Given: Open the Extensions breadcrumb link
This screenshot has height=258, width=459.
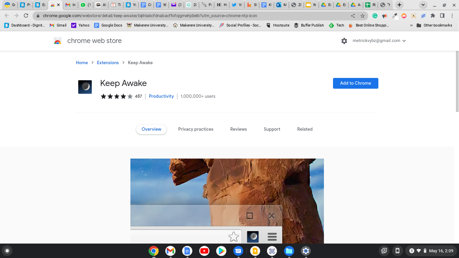Looking at the screenshot, I should point(108,63).
